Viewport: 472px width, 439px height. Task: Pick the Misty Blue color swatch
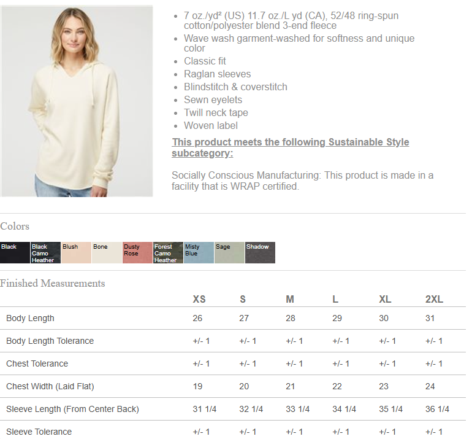(199, 252)
